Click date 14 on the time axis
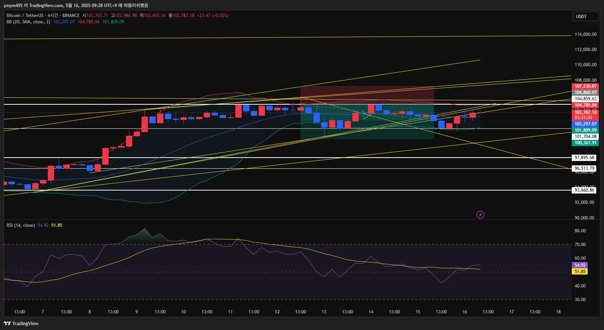 click(371, 312)
